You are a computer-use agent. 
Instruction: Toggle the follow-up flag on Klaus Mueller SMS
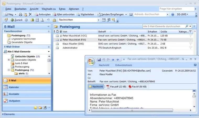click(191, 44)
